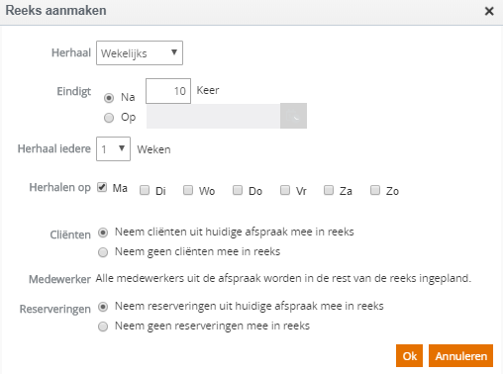Viewport: 503px width, 374px height.
Task: Click the Keer count input field
Action: [x=168, y=91]
